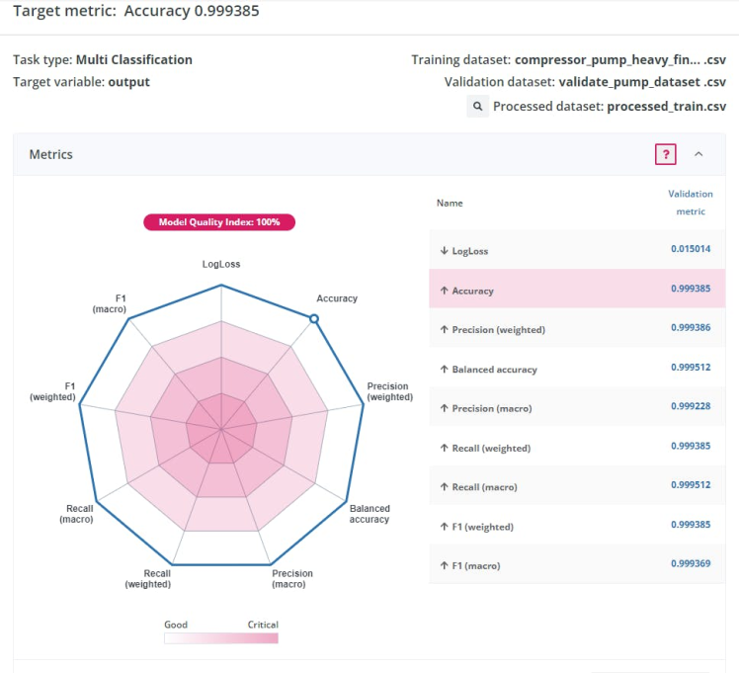Click the Validation metric column header
Screen dimensions: 739x673
pos(690,203)
